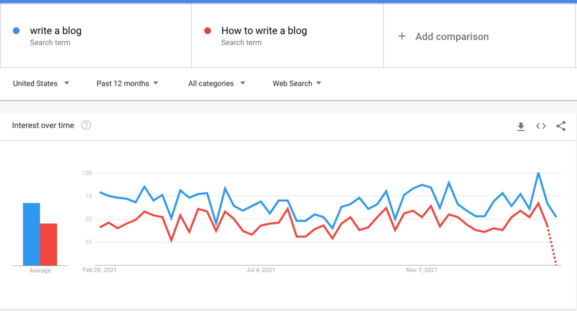
Task: Click the blue dot beside write a blog
Action: (x=16, y=31)
